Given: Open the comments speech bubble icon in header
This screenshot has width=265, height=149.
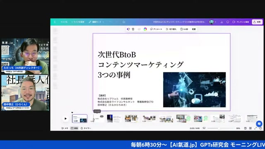Looking at the screenshot, I should [x=228, y=22].
